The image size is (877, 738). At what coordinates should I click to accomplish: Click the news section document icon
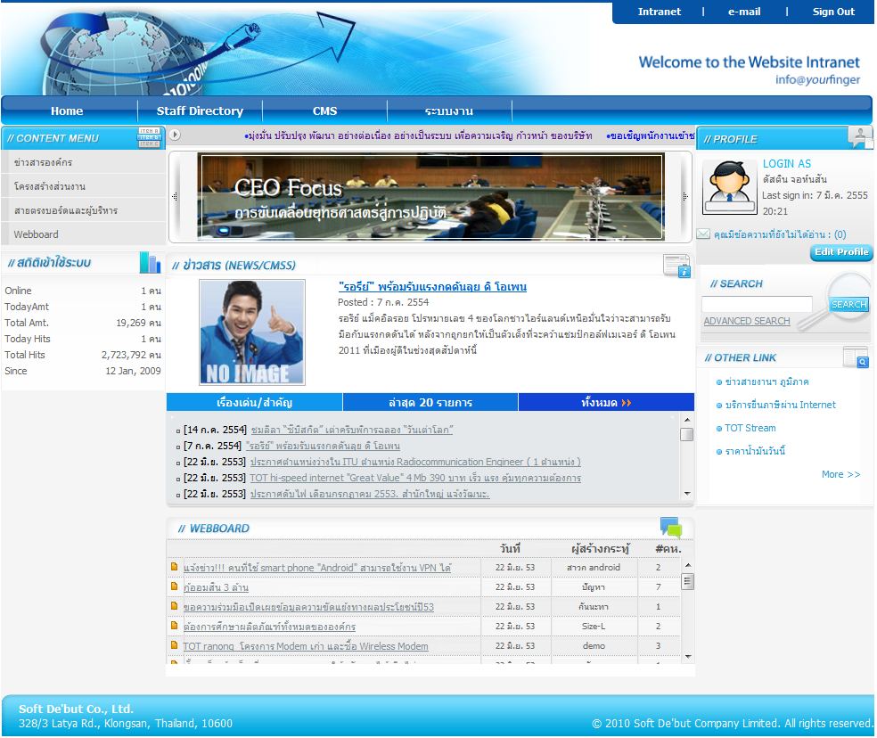676,266
